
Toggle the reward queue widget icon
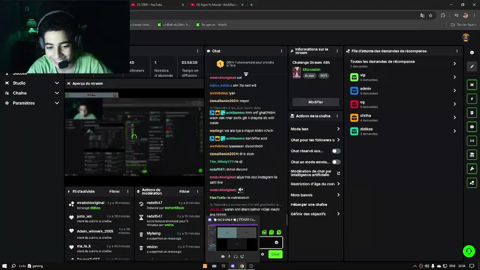(472, 183)
